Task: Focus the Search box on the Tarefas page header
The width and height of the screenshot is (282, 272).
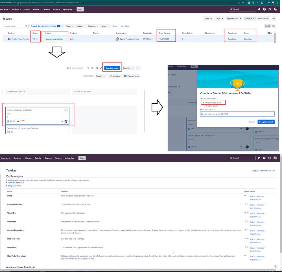Action: 242,158
